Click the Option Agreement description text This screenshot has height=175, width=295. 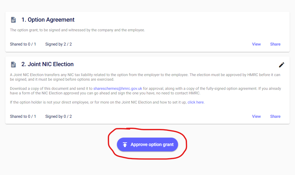point(77,30)
